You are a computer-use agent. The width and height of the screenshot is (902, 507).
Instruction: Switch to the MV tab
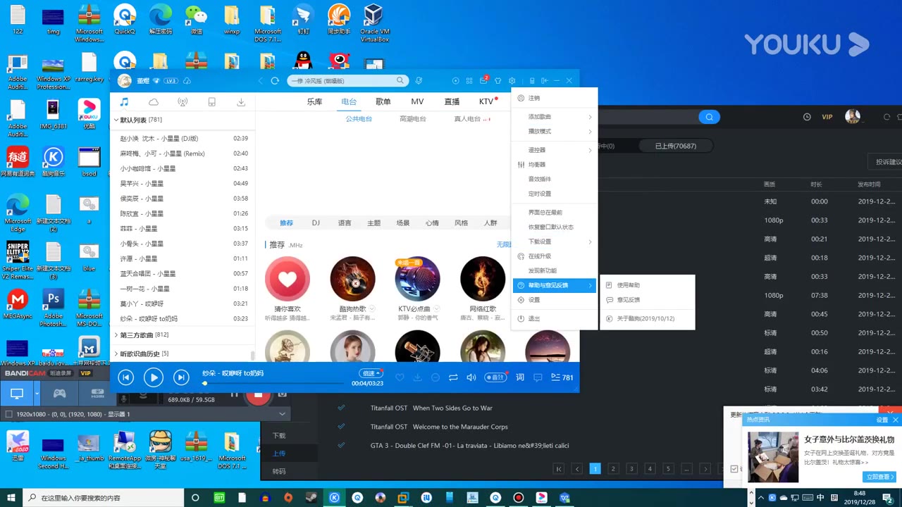point(417,102)
